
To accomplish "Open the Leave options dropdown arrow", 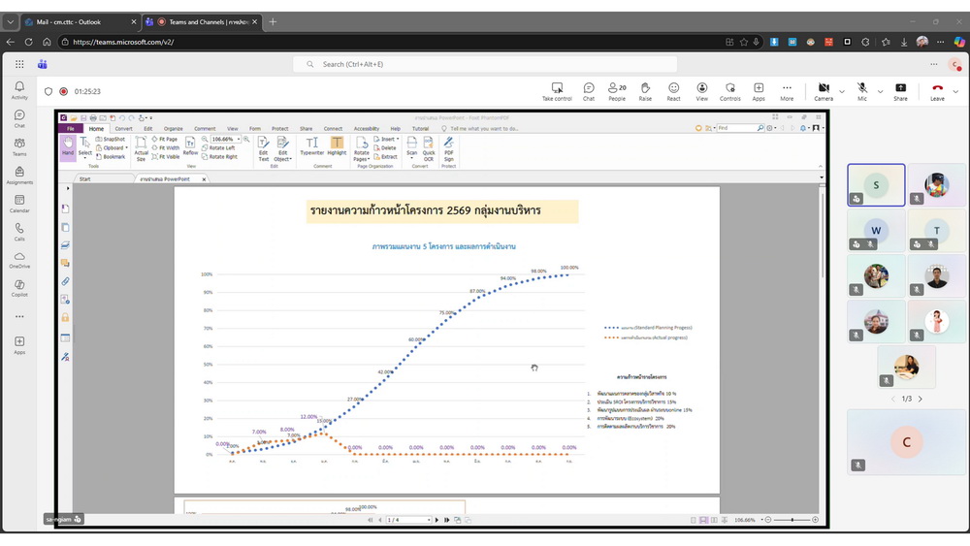I will 955,91.
